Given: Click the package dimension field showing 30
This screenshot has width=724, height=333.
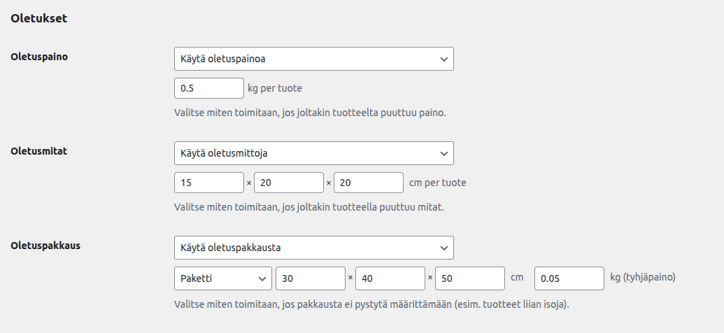Looking at the screenshot, I should tap(311, 278).
